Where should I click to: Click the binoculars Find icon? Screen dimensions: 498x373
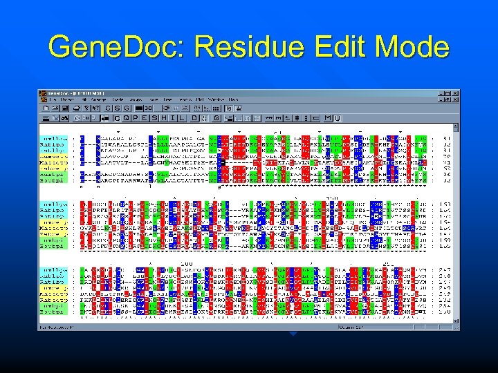65,118
